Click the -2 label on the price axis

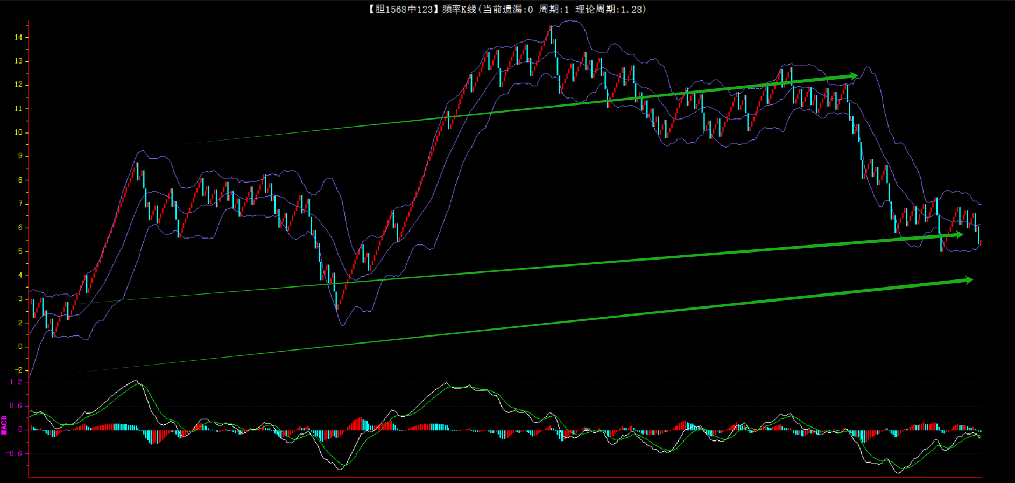tap(19, 370)
